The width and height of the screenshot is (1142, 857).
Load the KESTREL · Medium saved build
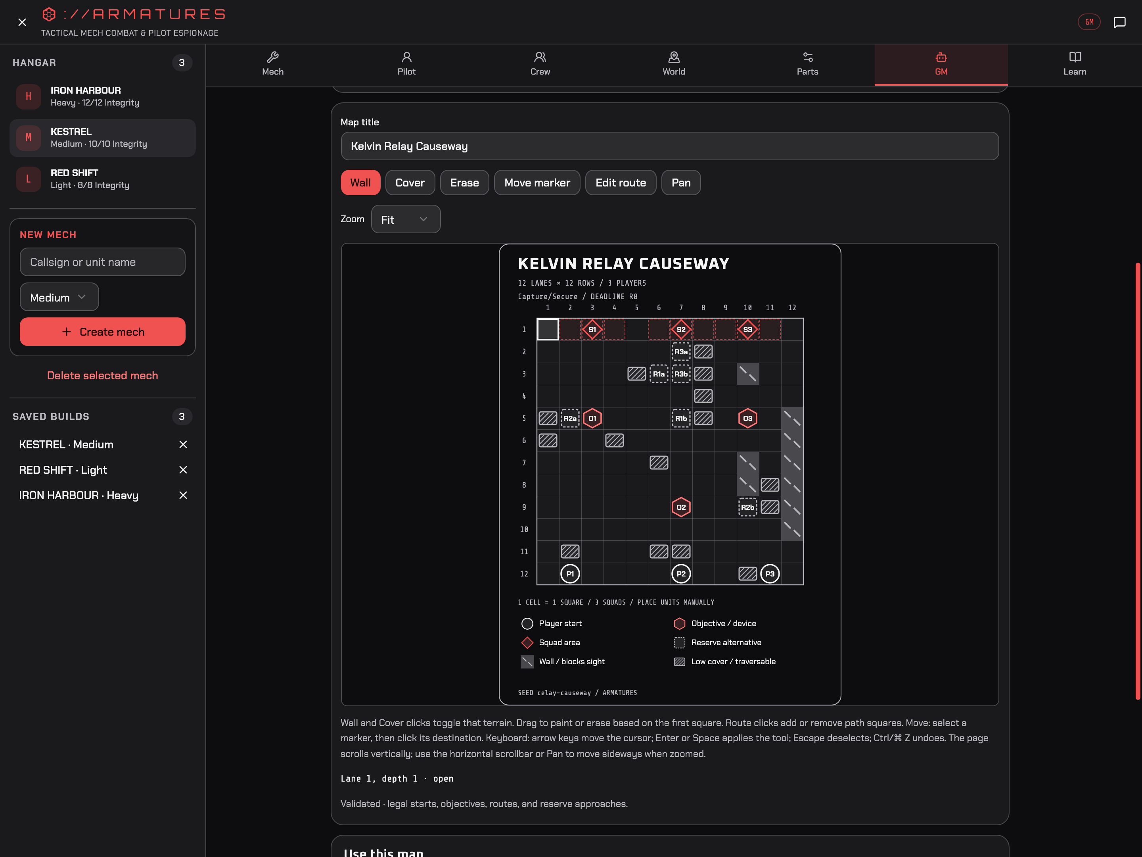[x=66, y=444]
